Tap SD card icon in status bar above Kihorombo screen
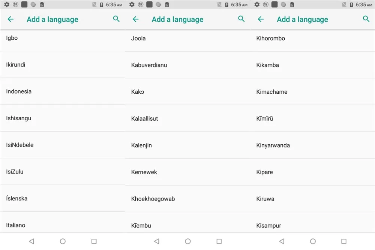Viewport: 375px width, 250px height. tap(292, 4)
